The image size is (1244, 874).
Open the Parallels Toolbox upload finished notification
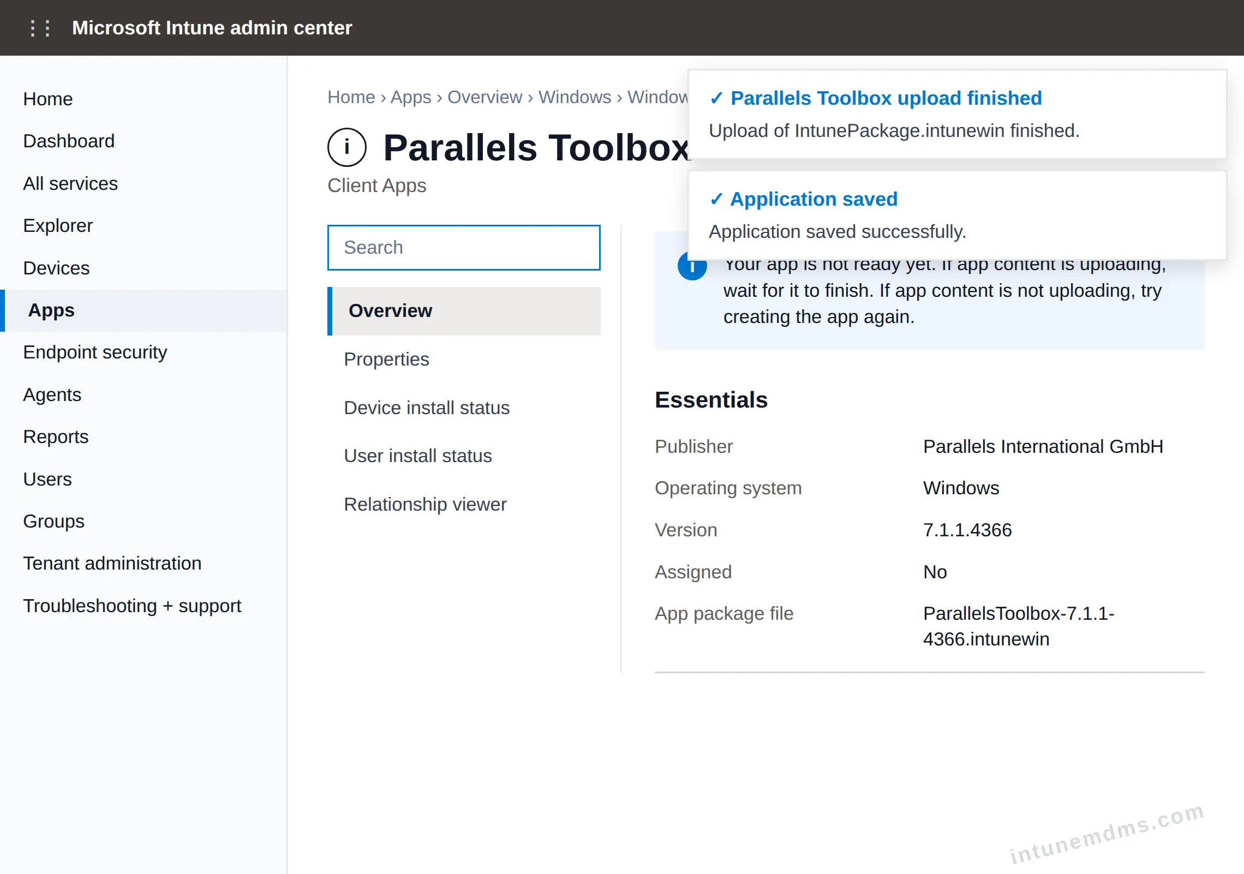pyautogui.click(x=957, y=114)
